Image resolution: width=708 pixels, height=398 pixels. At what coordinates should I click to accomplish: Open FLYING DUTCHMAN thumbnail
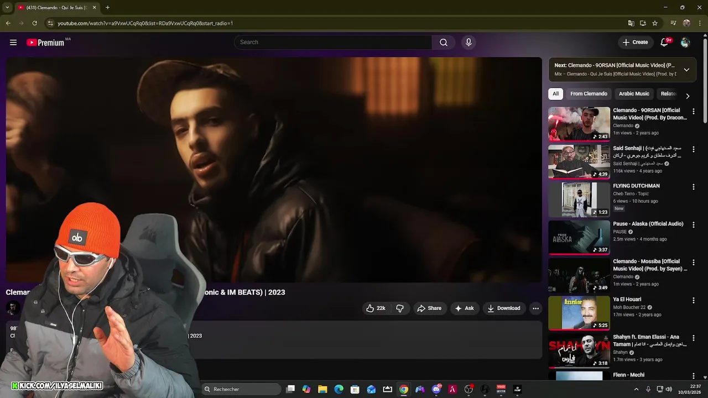(x=579, y=200)
